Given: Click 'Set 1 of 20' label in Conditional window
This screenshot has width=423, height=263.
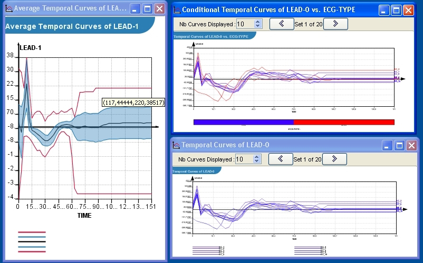Looking at the screenshot, I should click(309, 24).
